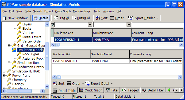The width and height of the screenshot is (185, 100).
Task: Expand the Grid - Geocad node
Action: 9,45
